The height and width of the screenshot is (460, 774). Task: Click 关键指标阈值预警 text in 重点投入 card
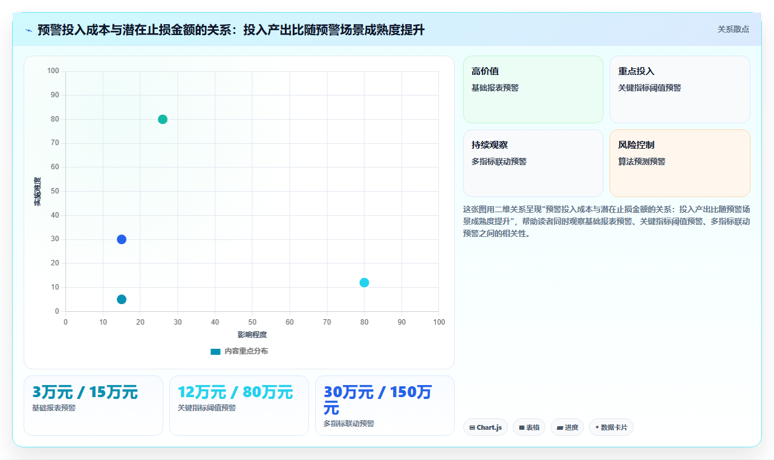pos(649,88)
